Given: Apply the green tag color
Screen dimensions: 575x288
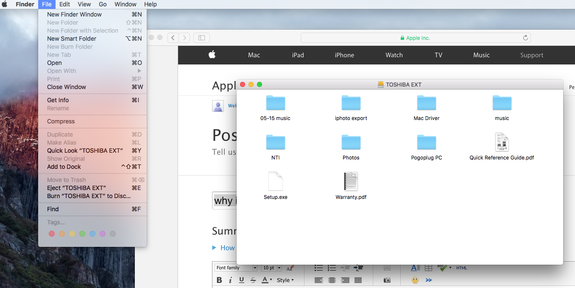Looking at the screenshot, I should pos(82,234).
